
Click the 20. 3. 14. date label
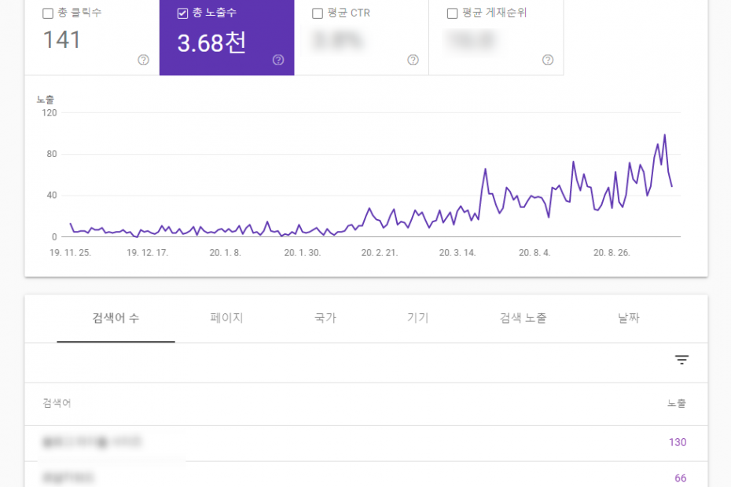click(457, 253)
